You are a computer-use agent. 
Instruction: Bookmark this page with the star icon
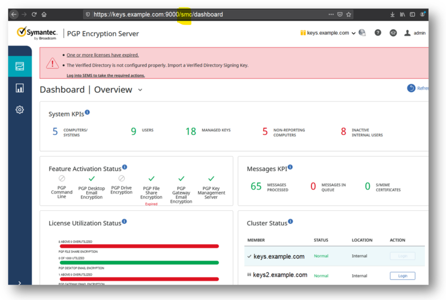tap(349, 14)
